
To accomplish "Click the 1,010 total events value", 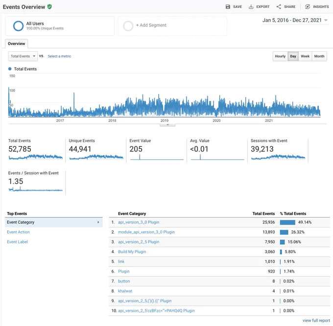I will (x=270, y=261).
